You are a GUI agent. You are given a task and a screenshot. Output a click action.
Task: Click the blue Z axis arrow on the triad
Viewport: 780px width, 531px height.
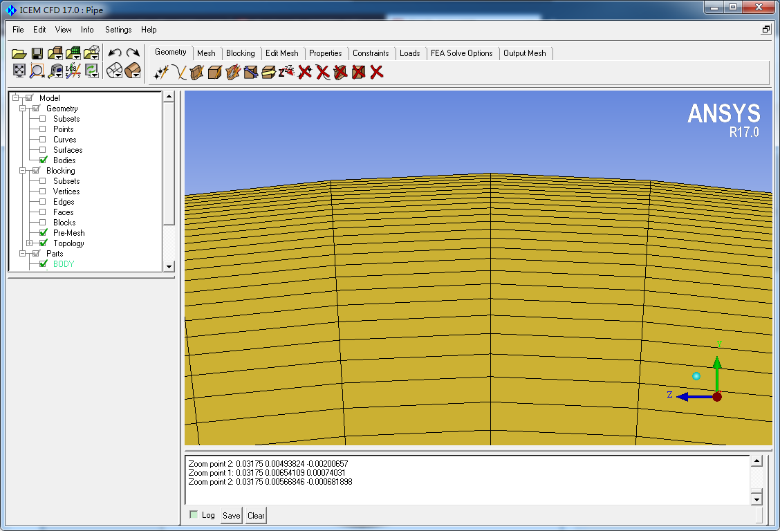click(694, 397)
